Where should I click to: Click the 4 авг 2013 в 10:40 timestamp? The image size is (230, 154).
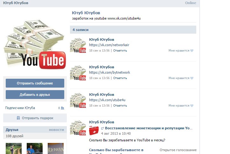(116, 133)
